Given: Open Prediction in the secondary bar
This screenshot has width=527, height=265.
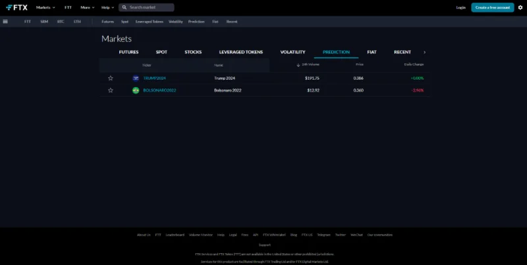Looking at the screenshot, I should click(196, 22).
